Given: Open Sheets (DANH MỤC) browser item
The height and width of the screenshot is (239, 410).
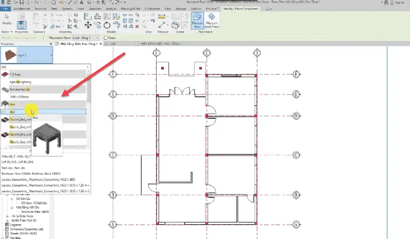Looking at the screenshot, I should (23, 233).
